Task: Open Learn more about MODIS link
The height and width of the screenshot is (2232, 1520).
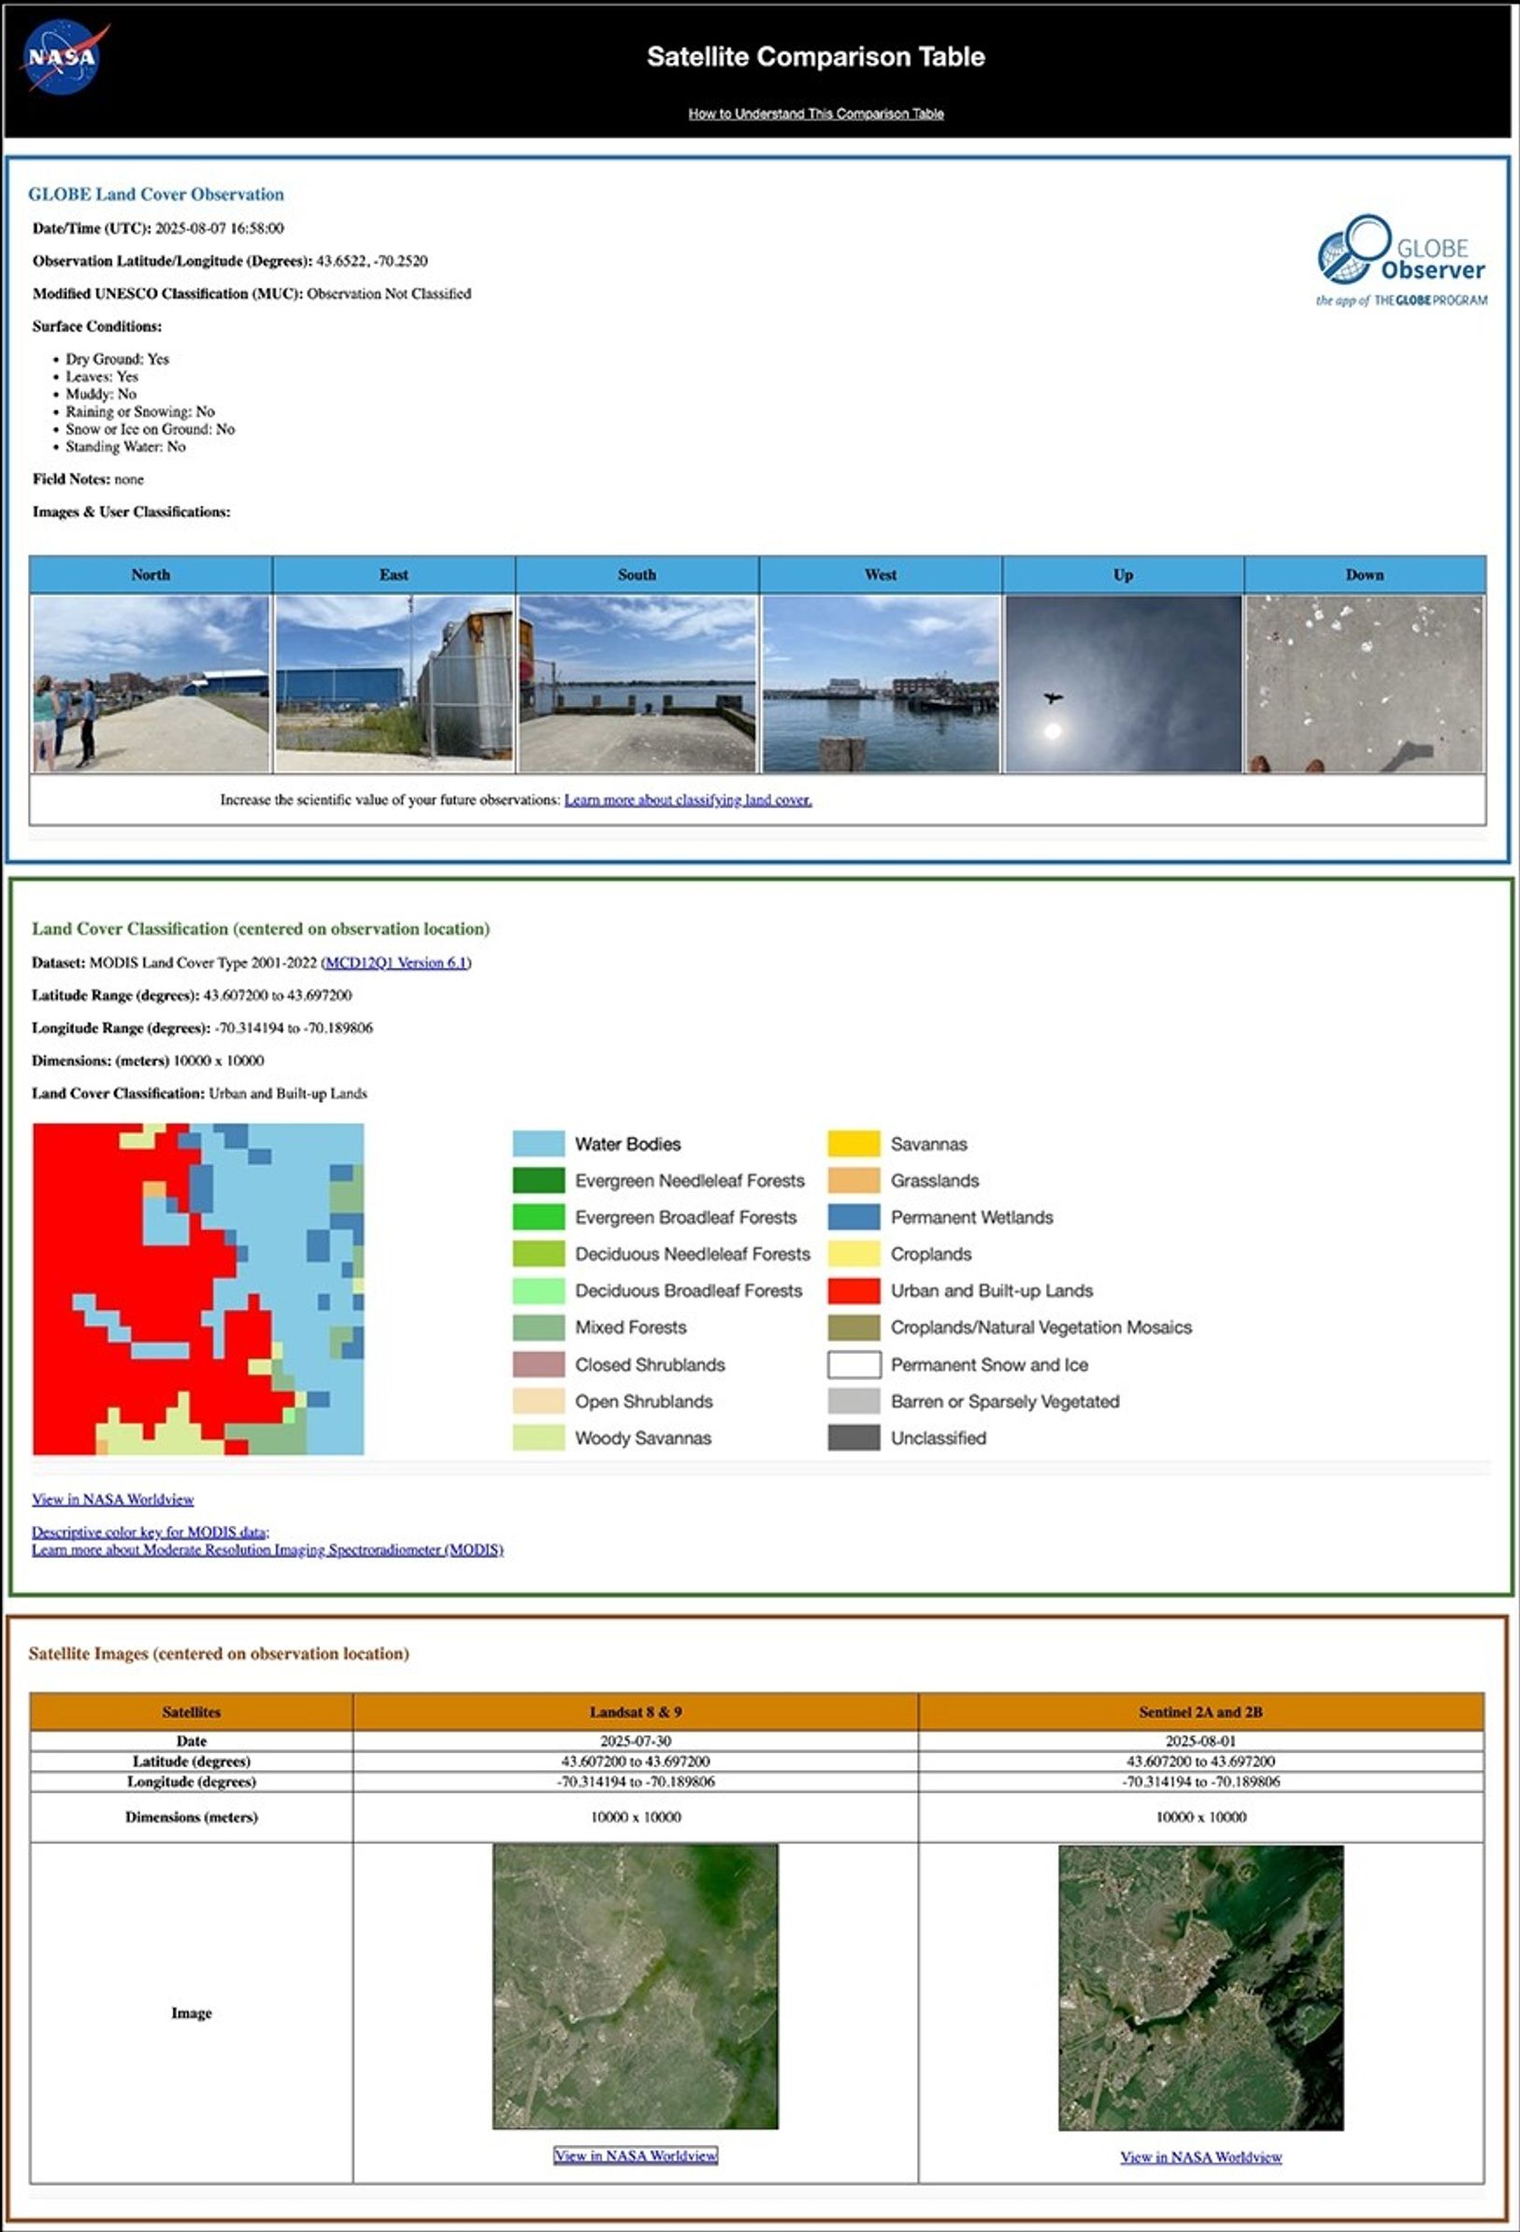Action: click(269, 1551)
